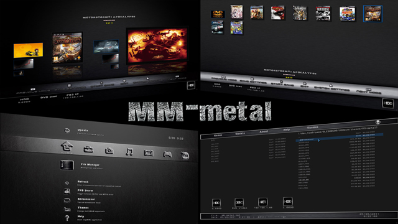Select the camera Photo column icon
Image resolution: width=398 pixels, height=224 pixels.
(109, 151)
